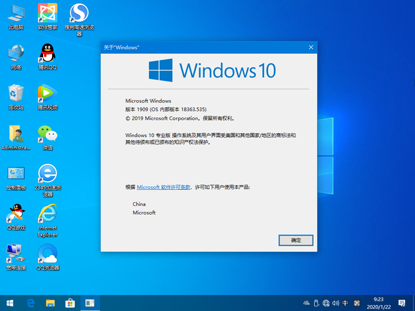Open the Windows Start menu
This screenshot has width=415, height=311.
(10, 303)
